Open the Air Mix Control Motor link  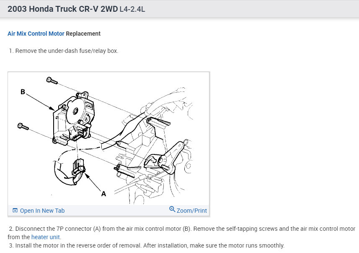(x=36, y=34)
